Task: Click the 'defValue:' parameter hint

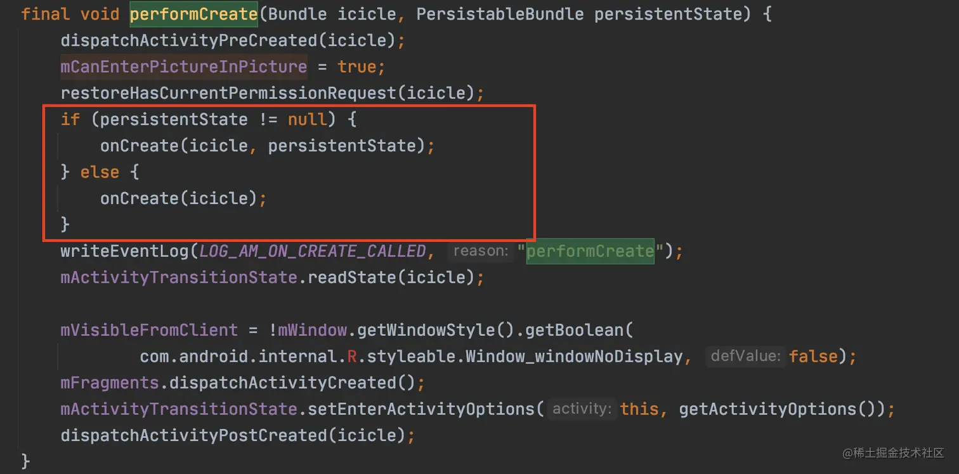Action: 746,356
